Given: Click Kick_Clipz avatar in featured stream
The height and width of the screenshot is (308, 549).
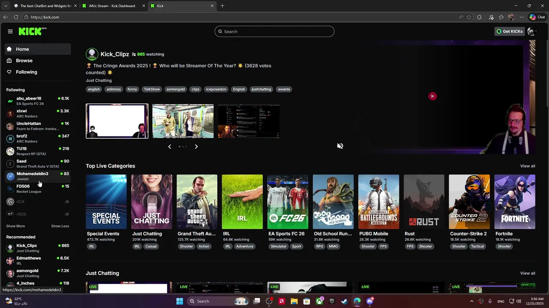Looking at the screenshot, I should tap(92, 54).
